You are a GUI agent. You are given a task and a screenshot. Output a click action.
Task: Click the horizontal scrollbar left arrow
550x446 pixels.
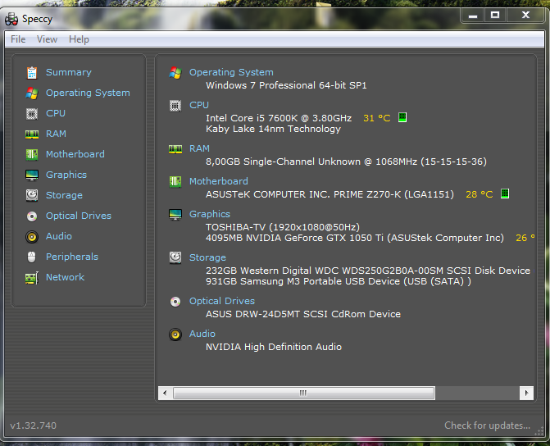[x=165, y=393]
